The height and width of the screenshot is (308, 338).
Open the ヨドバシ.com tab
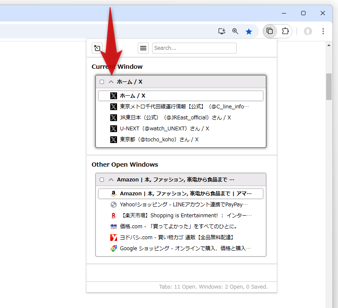point(181,238)
